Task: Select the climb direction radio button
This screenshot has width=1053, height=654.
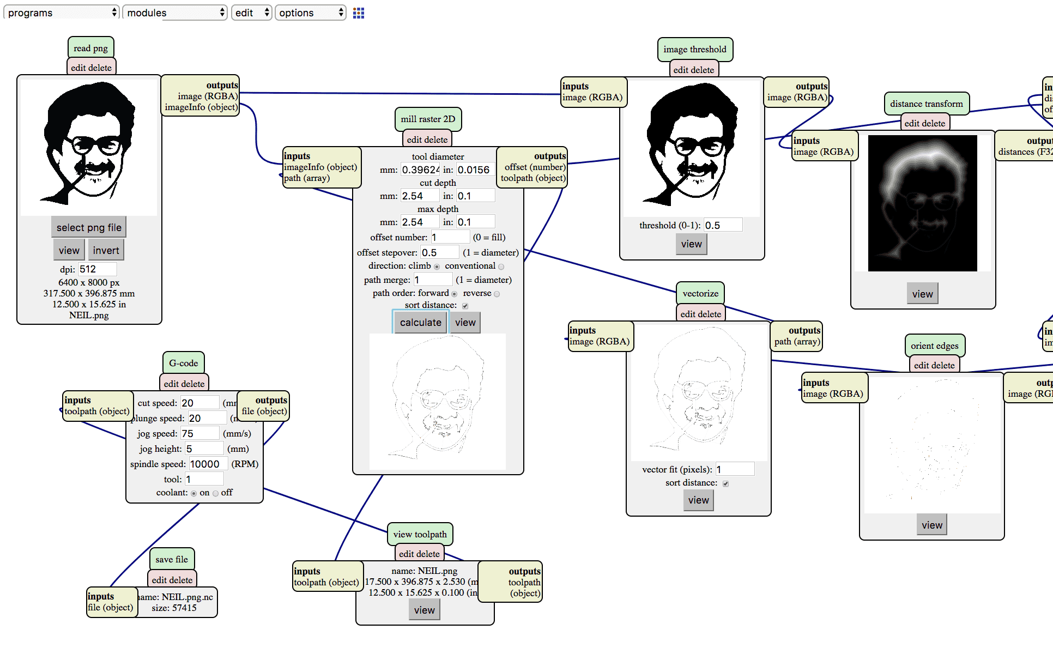Action: point(437,267)
